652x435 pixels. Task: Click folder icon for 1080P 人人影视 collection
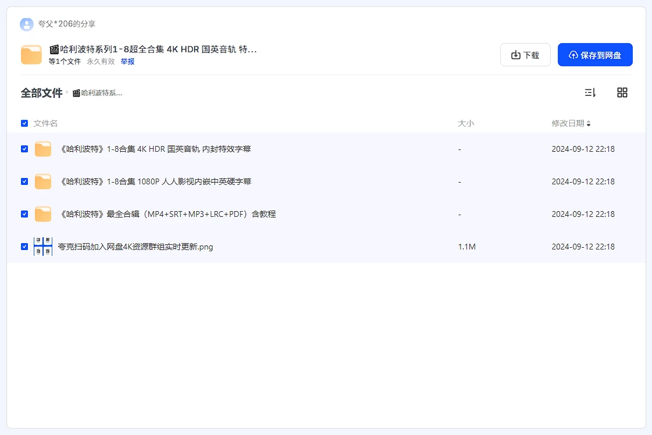[43, 181]
